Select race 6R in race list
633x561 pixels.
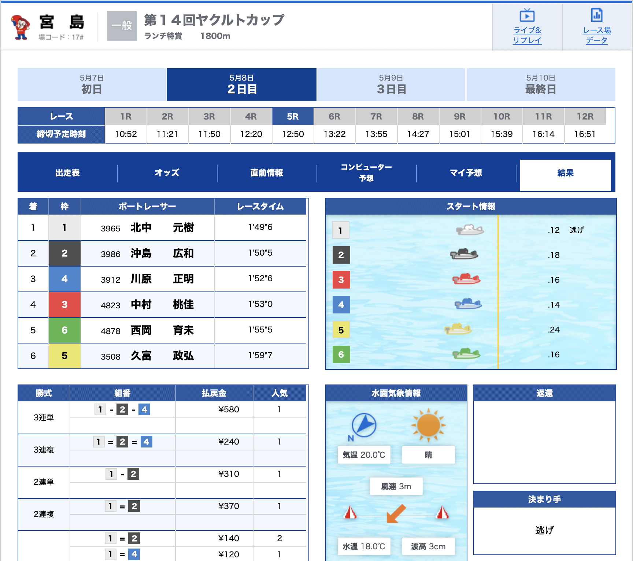(x=334, y=117)
